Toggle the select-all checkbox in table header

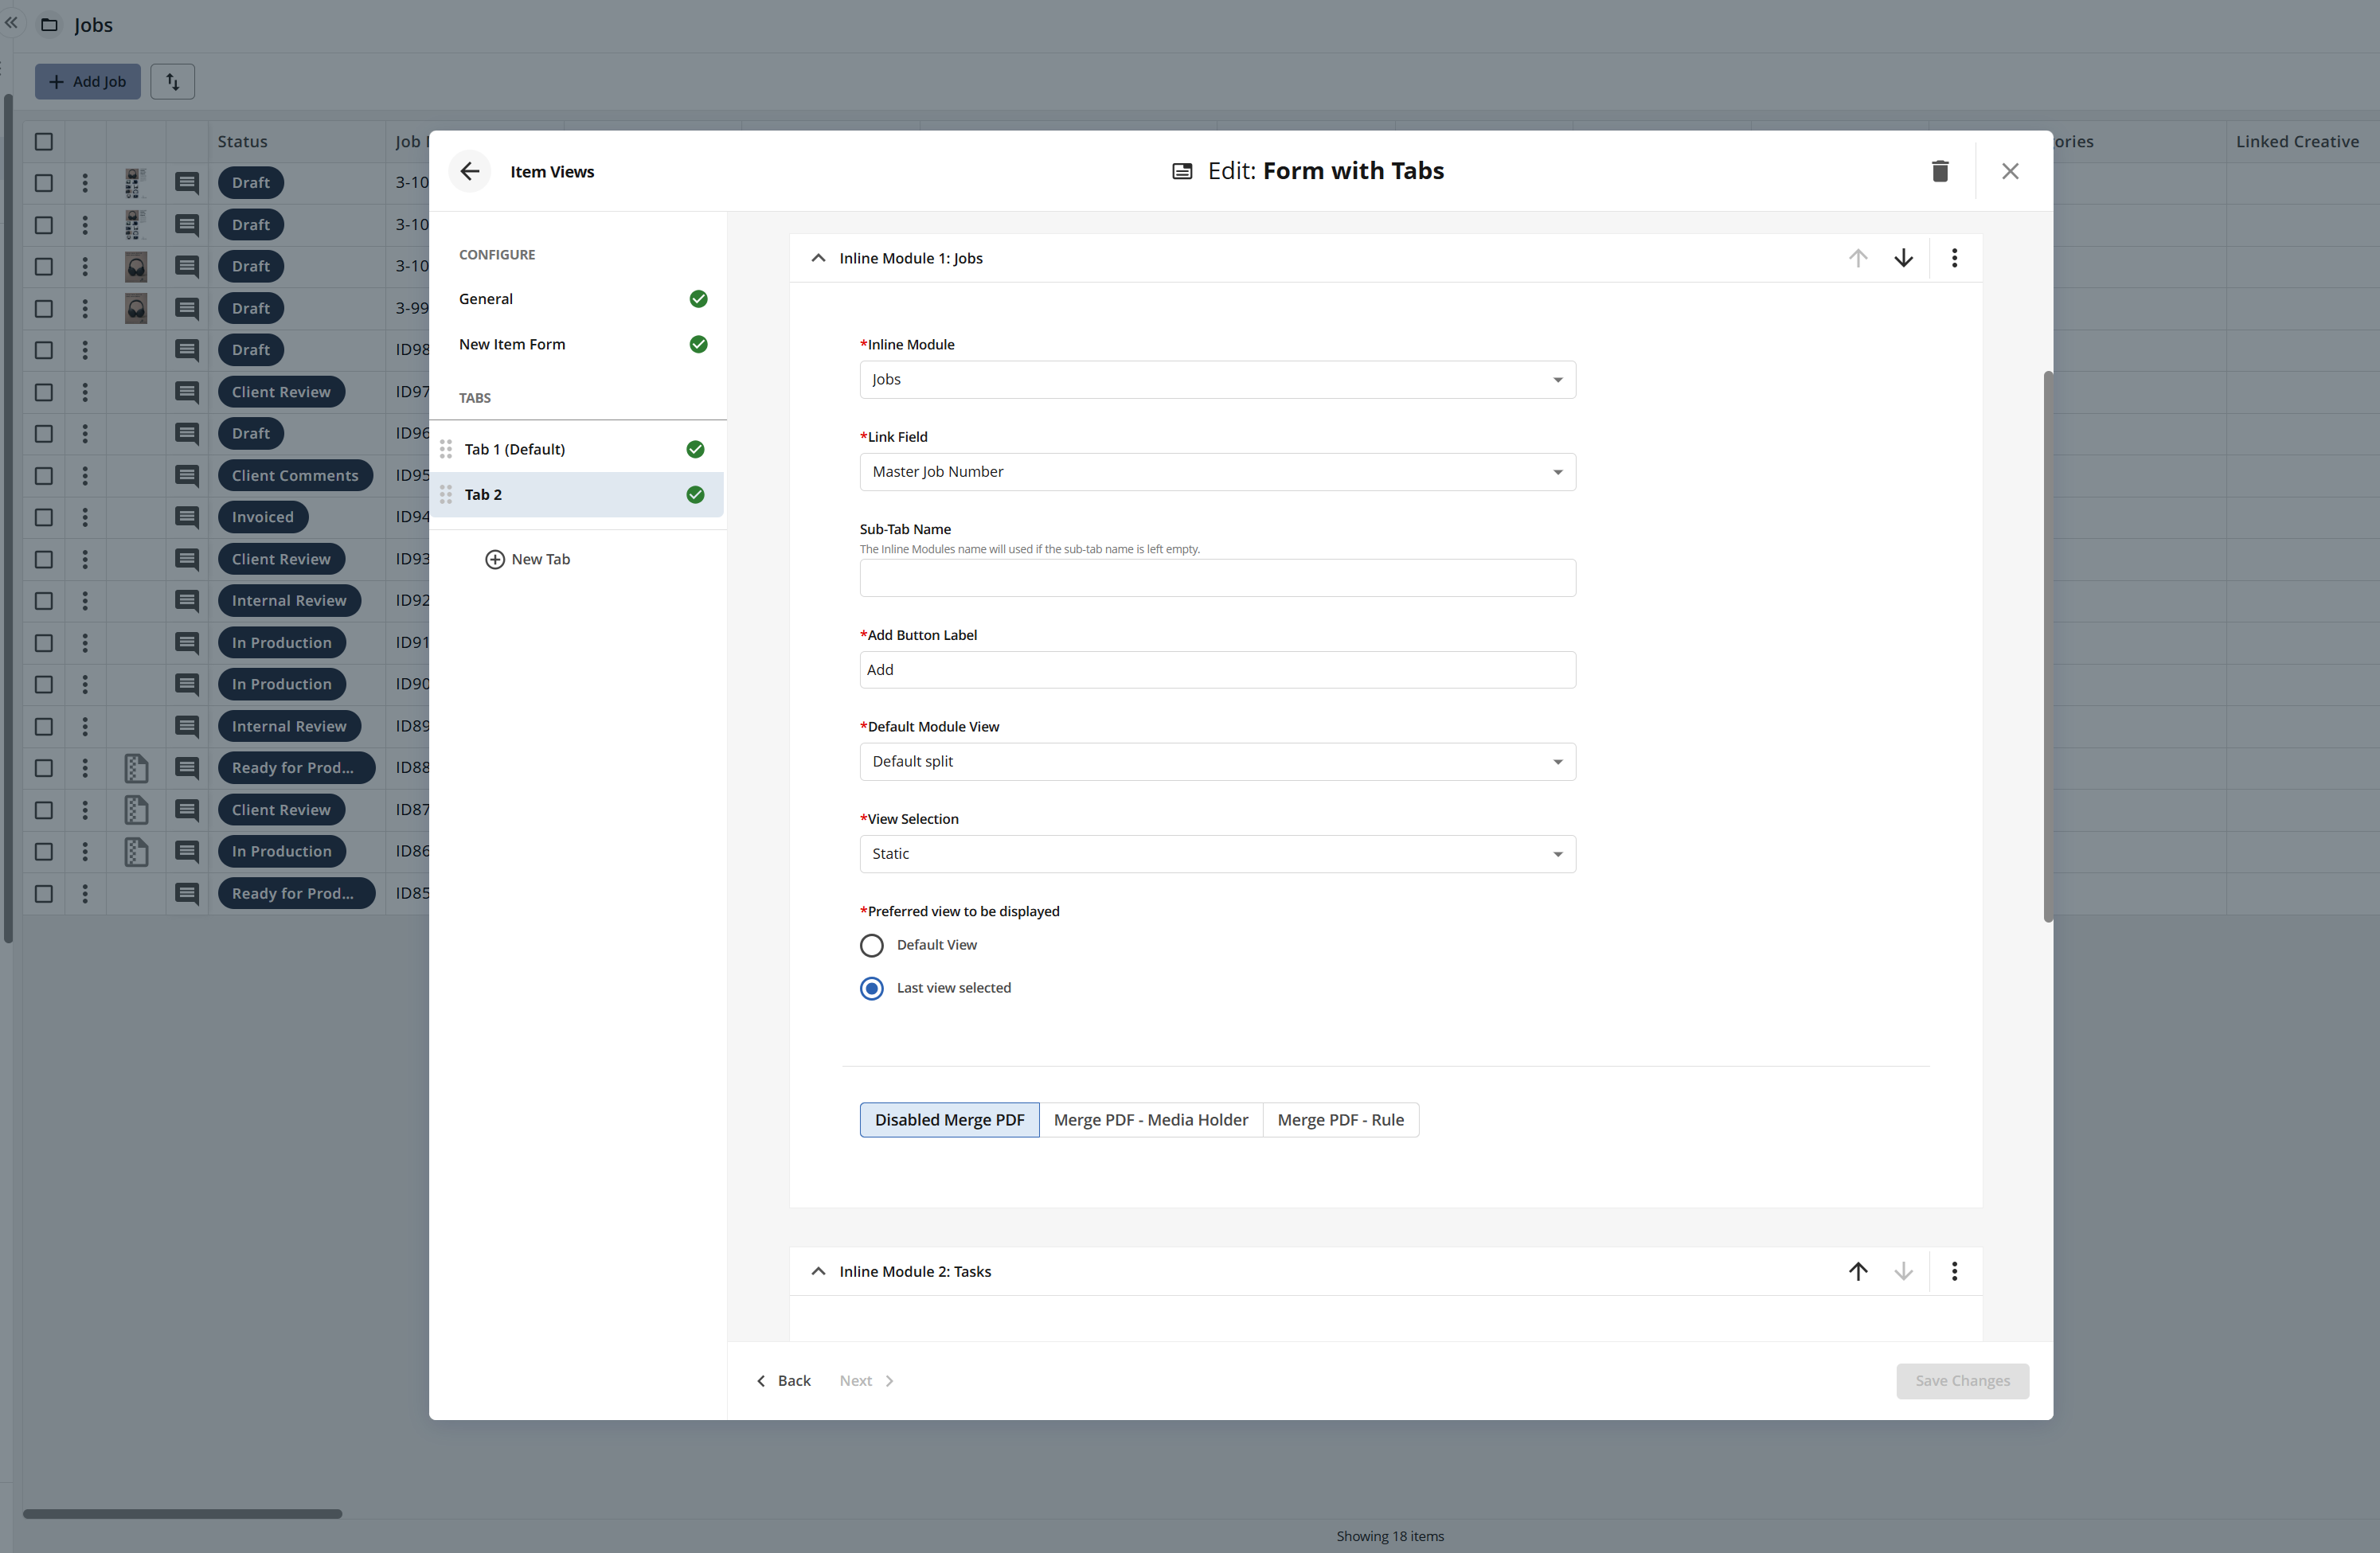44,141
